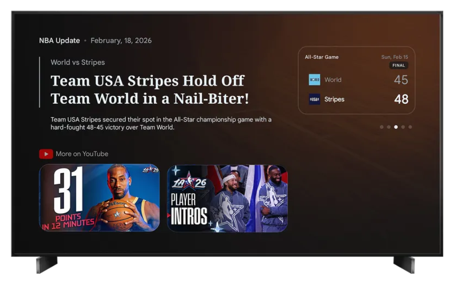Screen dimensions: 451x281
Task: Open the 31 Points in 12 Minutes video
Action: click(x=99, y=198)
